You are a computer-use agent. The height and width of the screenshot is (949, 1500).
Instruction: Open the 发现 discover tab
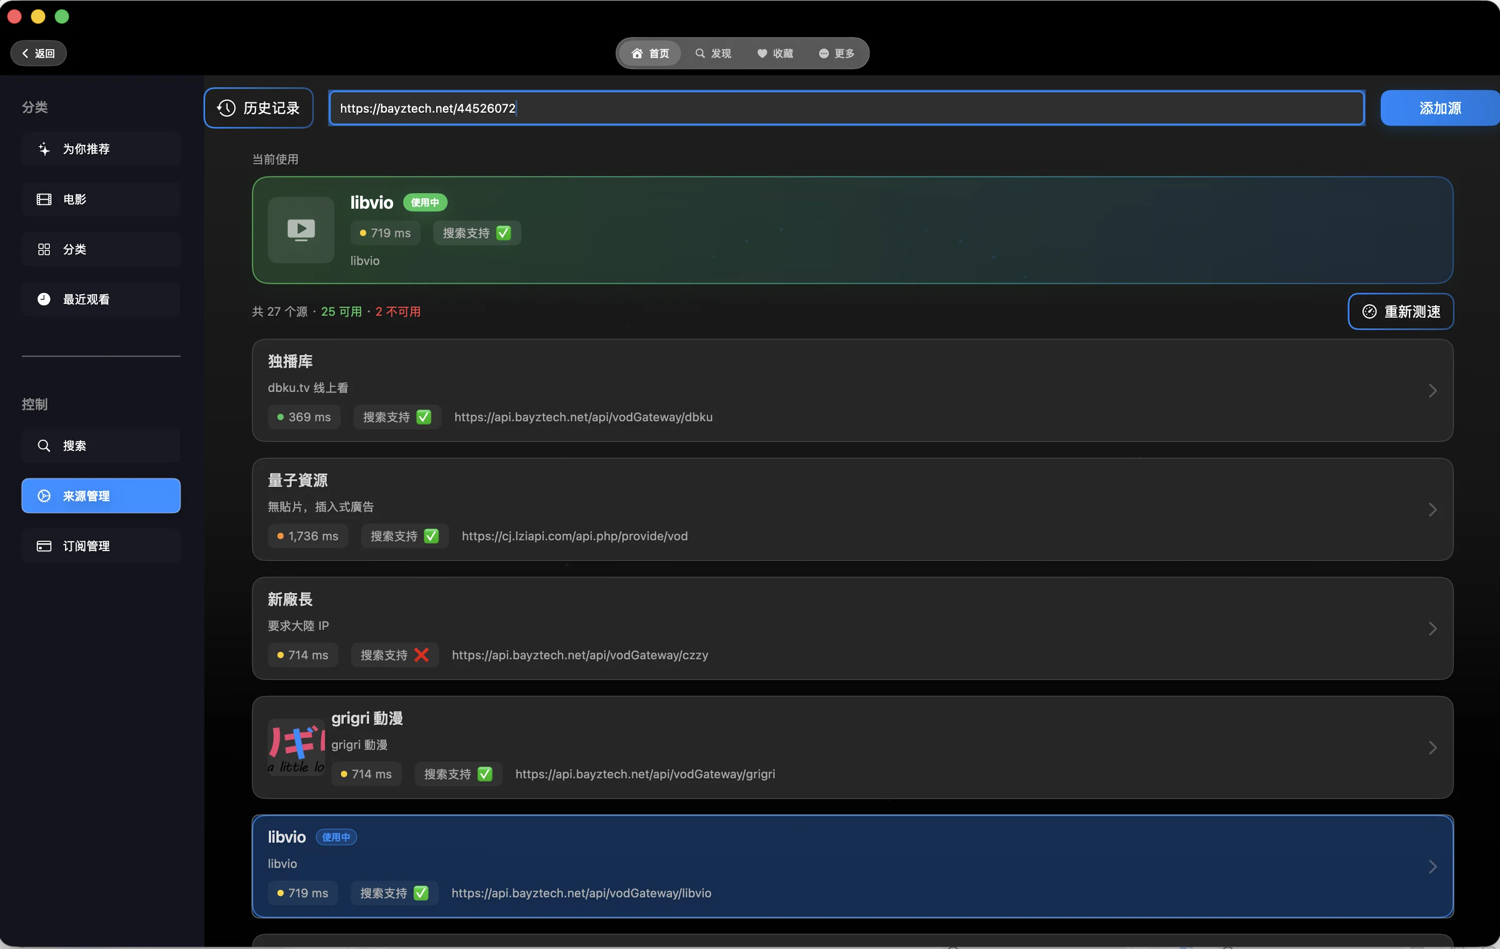(x=712, y=54)
